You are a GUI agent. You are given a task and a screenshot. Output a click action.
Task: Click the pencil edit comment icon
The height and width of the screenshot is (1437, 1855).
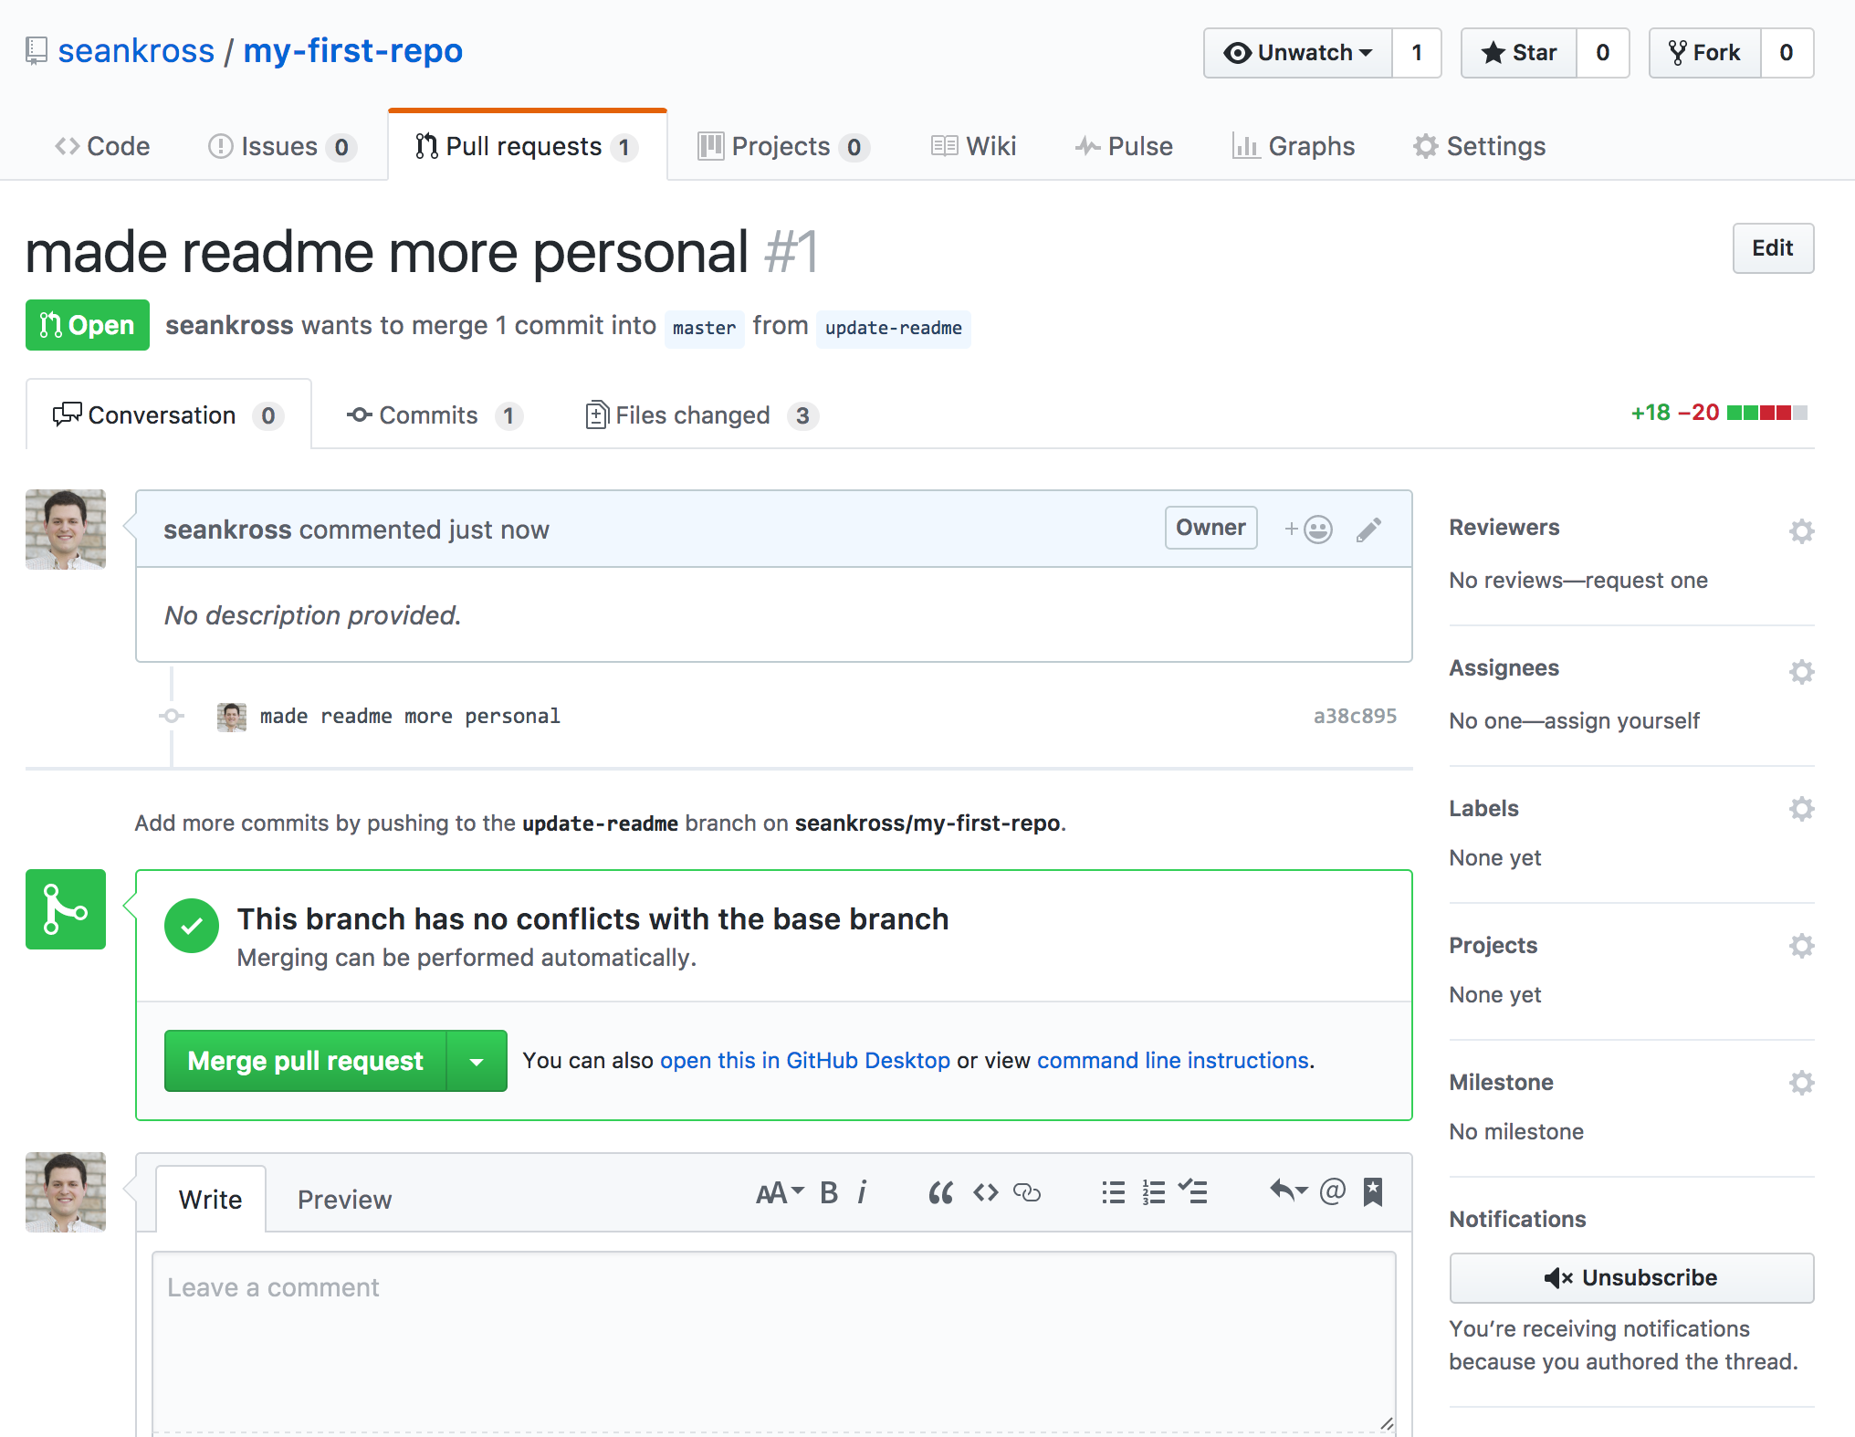coord(1368,530)
